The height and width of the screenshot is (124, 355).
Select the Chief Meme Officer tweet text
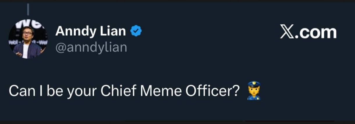click(125, 91)
